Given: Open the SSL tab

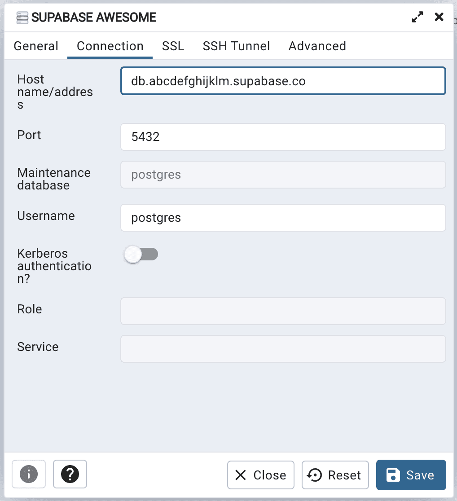Looking at the screenshot, I should pyautogui.click(x=173, y=46).
